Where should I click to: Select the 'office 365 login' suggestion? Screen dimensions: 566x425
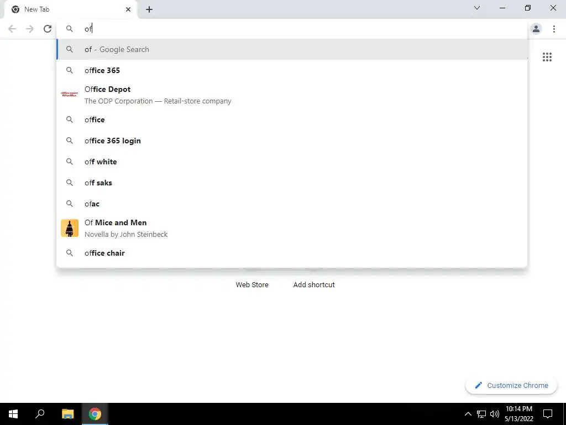[x=292, y=141]
